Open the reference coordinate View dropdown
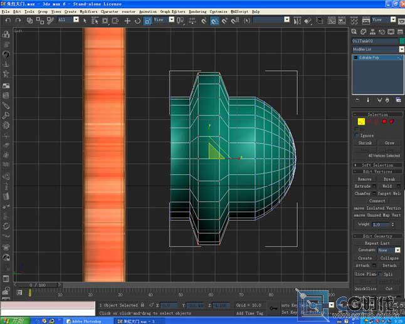The image size is (405, 324). (x=172, y=19)
